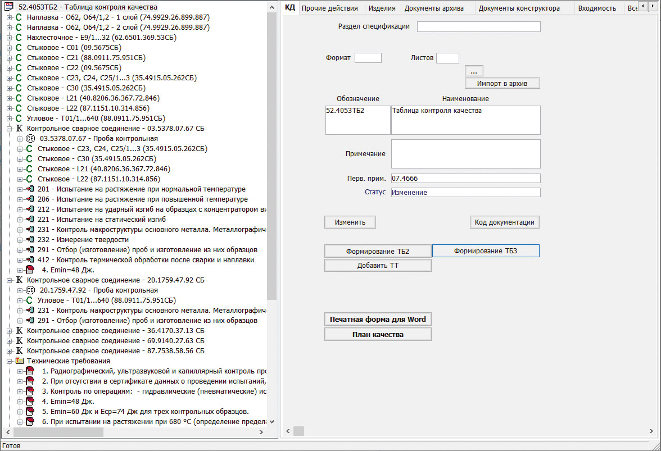Open the Документы архива tab
Screen dimensions: 661x451
click(x=434, y=8)
